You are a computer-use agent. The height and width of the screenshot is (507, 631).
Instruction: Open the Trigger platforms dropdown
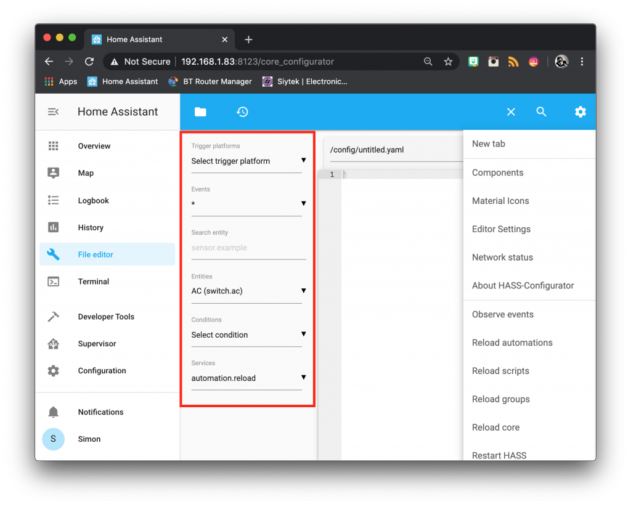pyautogui.click(x=248, y=161)
